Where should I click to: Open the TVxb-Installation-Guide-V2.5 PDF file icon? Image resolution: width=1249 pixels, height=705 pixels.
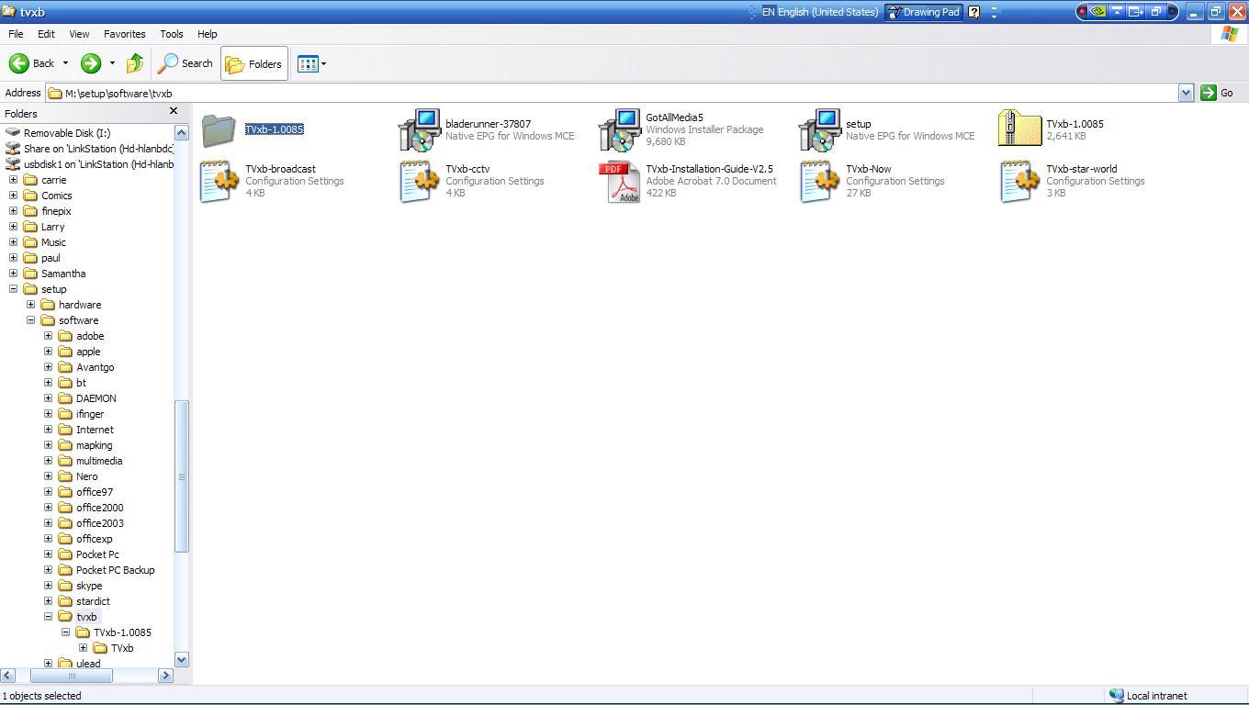click(x=619, y=182)
